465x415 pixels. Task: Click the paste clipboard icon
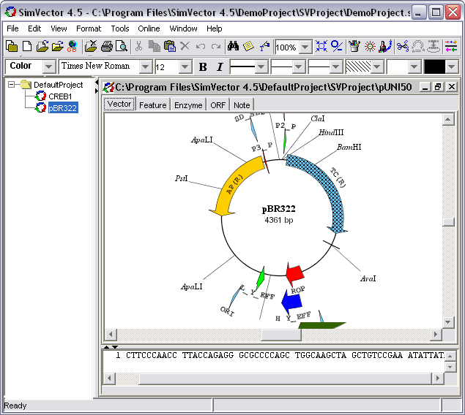pyautogui.click(x=170, y=47)
